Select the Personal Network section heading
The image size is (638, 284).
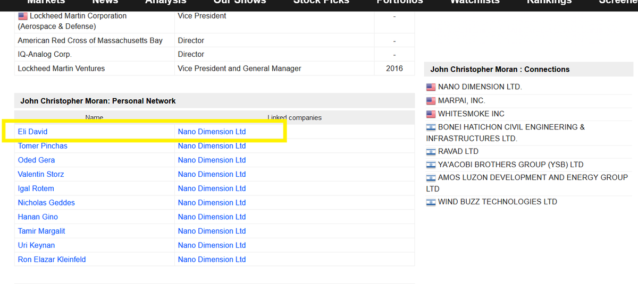pos(214,101)
